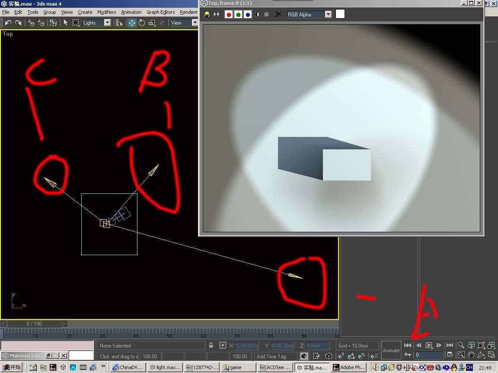Jump to the start frame
The height and width of the screenshot is (373, 498).
click(408, 345)
